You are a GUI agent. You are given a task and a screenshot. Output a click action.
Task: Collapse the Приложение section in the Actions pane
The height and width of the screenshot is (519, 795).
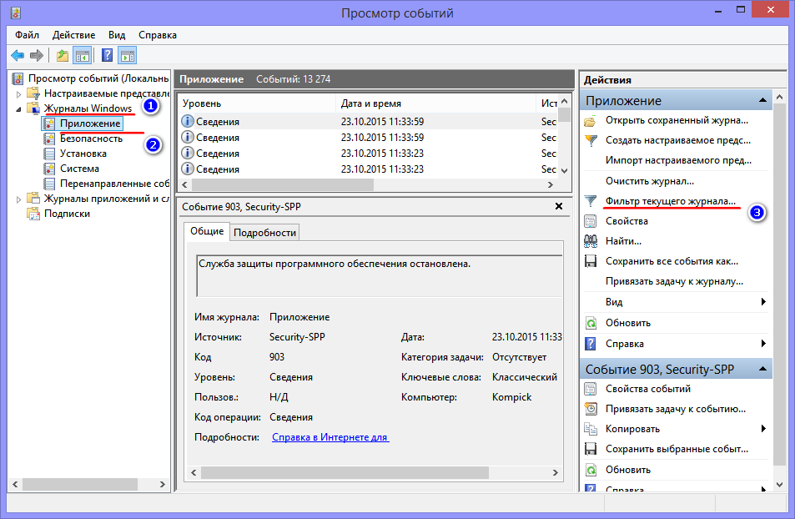coord(762,100)
